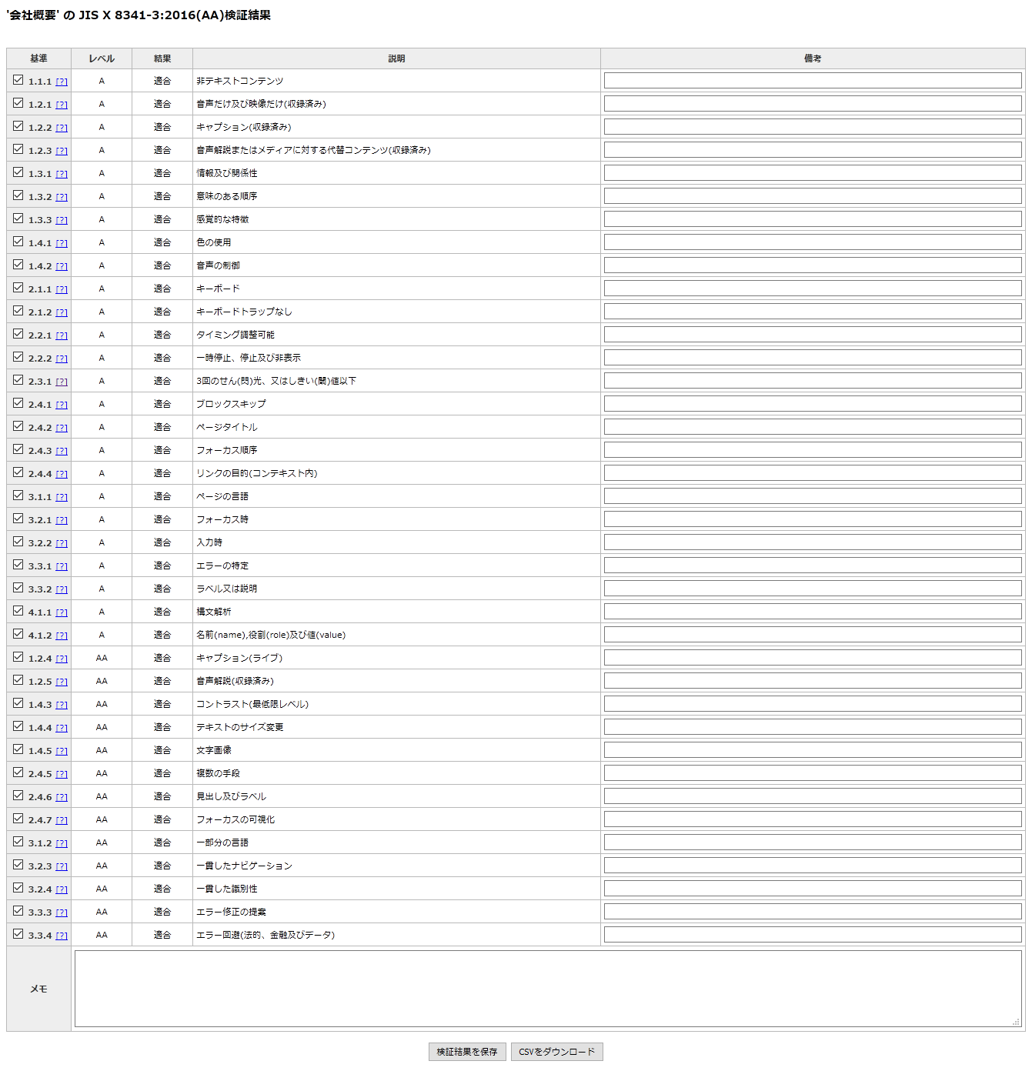
Task: Click description text 音声の制御
Action: [x=218, y=265]
